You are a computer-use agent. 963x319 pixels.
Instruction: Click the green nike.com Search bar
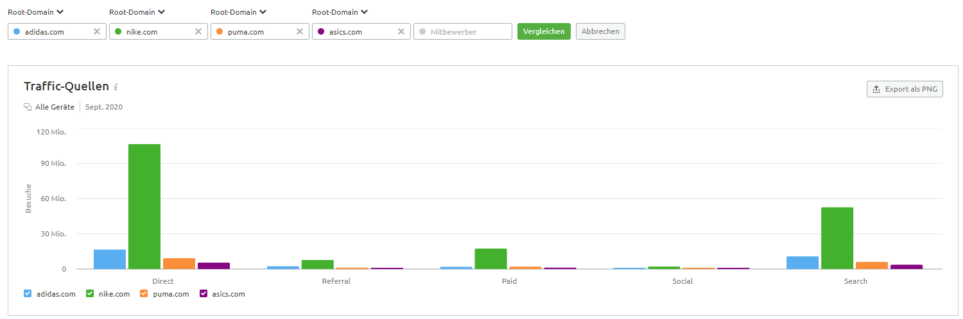pos(837,238)
